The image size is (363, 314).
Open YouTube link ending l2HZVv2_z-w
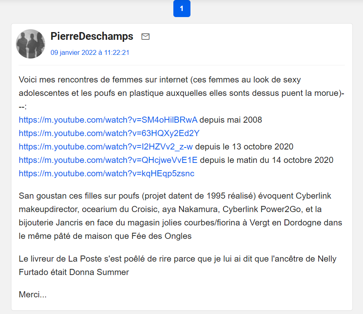[106, 147]
